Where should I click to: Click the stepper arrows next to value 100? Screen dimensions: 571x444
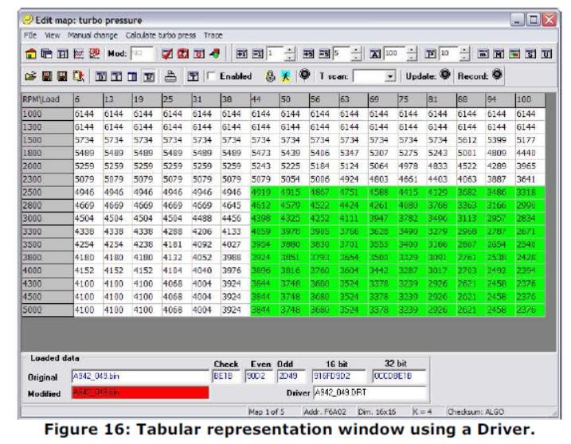click(x=411, y=54)
